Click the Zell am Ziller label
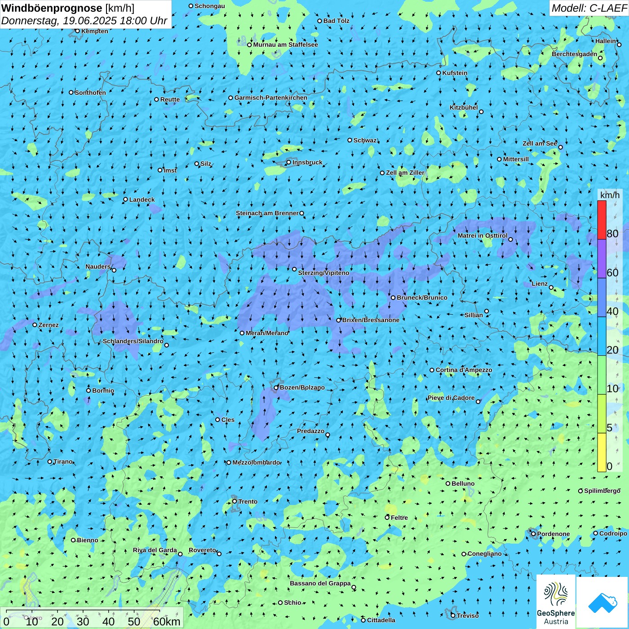Screen dimensions: 629x629 tap(405, 173)
